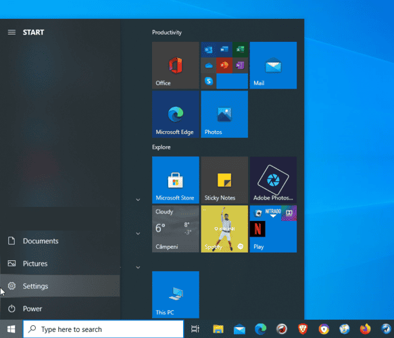
Task: Open Microsoft Edge from the taskbar
Action: pos(261,329)
